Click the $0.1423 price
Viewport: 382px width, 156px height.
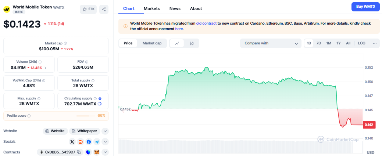point(22,24)
